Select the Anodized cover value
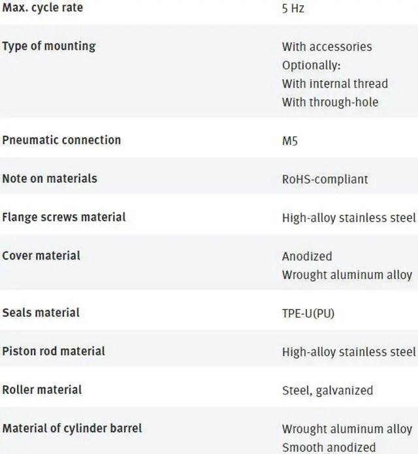This screenshot has height=454, width=418. 307,256
